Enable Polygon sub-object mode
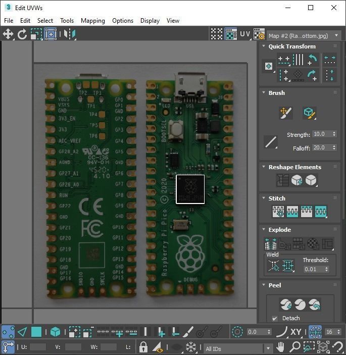Screen dimensions: 346x355 tap(36, 332)
